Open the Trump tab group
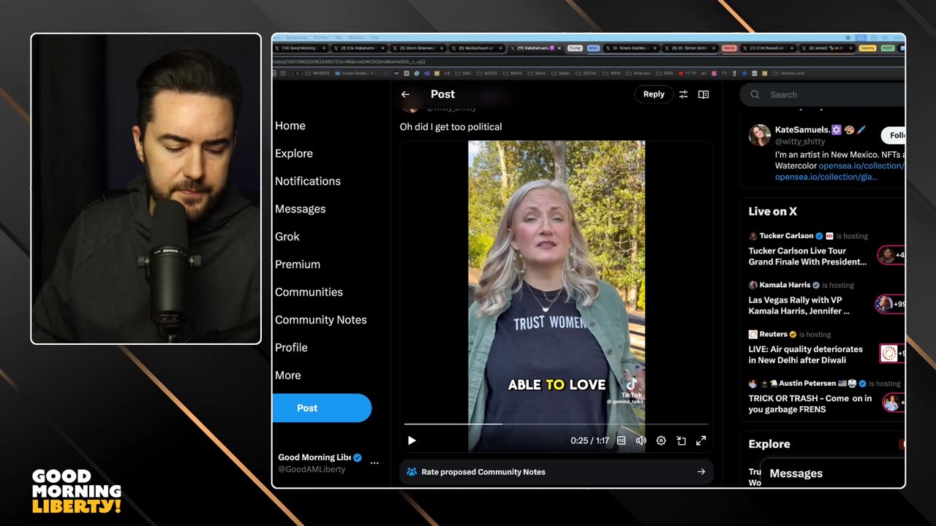The image size is (936, 526). (575, 48)
